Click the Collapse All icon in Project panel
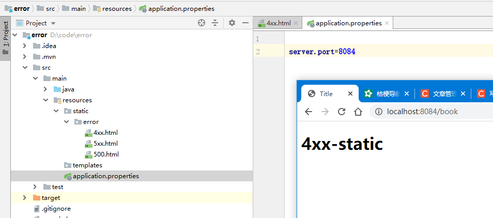 pos(215,23)
